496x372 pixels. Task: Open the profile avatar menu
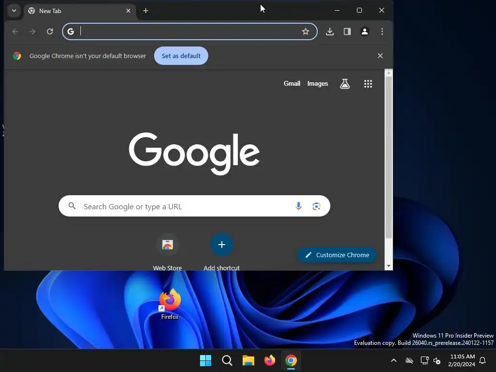(364, 31)
